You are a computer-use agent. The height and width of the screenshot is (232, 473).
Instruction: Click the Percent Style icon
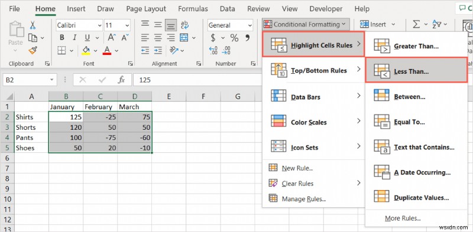(234, 38)
